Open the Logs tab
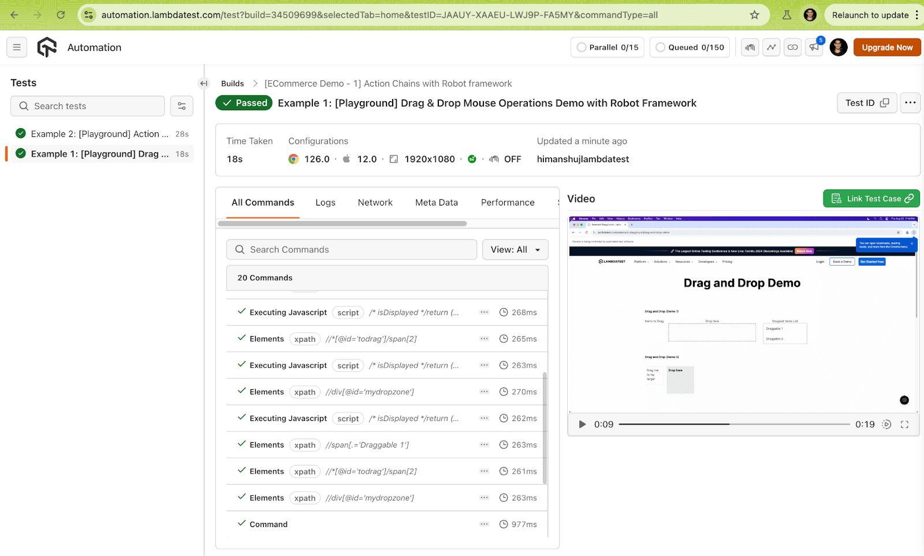The image size is (924, 556). (x=325, y=202)
